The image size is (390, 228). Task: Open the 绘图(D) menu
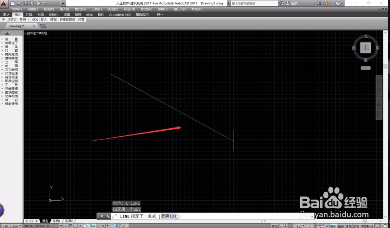tap(113, 9)
